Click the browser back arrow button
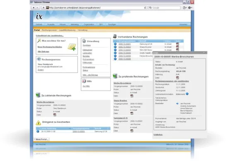The height and width of the screenshot is (166, 226). [34, 7]
